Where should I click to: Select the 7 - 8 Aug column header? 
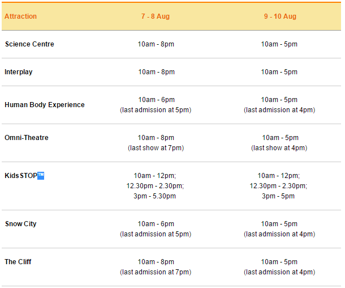(156, 16)
